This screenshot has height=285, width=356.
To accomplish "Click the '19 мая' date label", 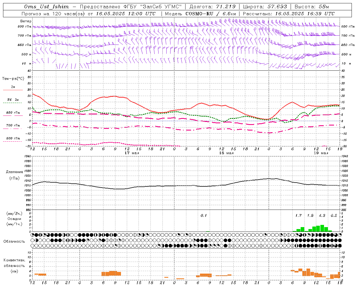I will tap(321, 153).
